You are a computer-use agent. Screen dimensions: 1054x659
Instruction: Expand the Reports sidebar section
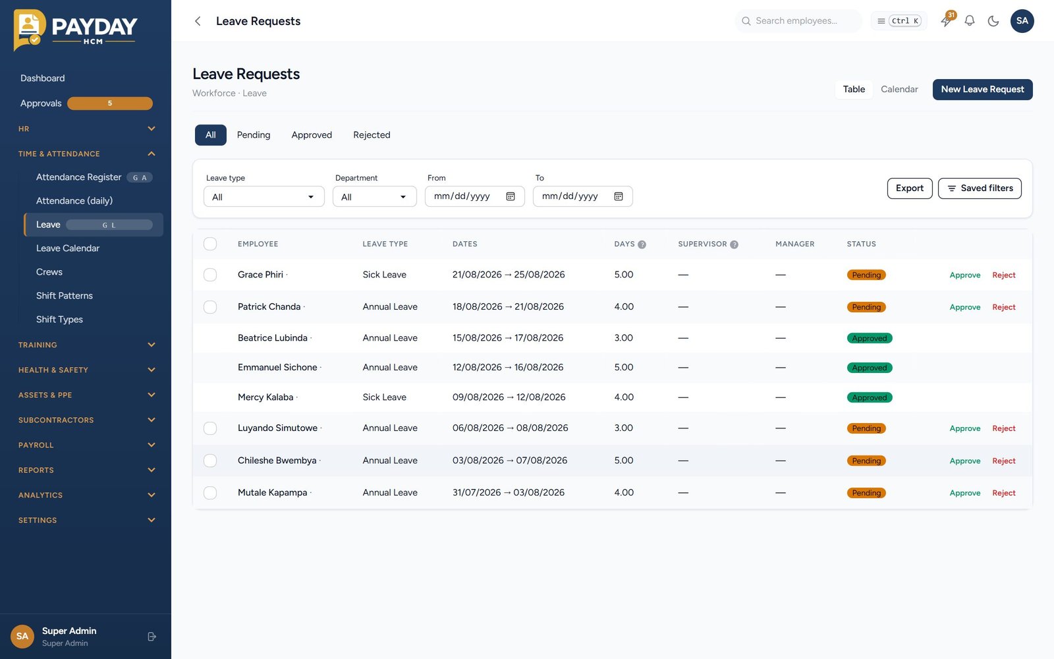click(x=86, y=470)
